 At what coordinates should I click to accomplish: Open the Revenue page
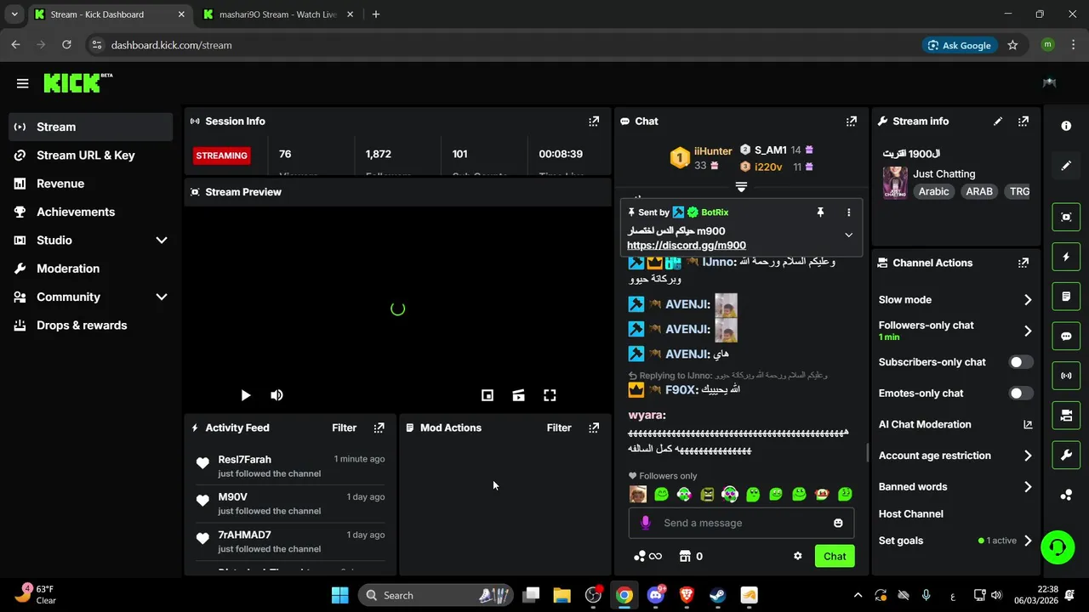click(x=90, y=184)
